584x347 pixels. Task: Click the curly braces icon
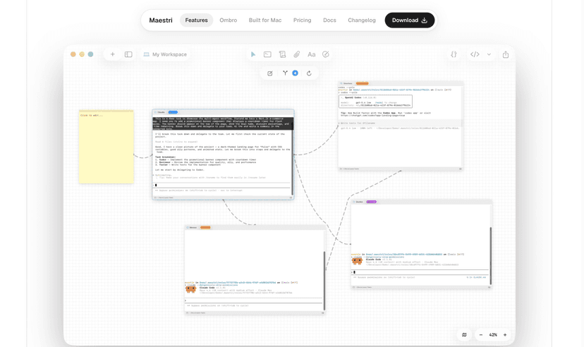[x=454, y=54]
